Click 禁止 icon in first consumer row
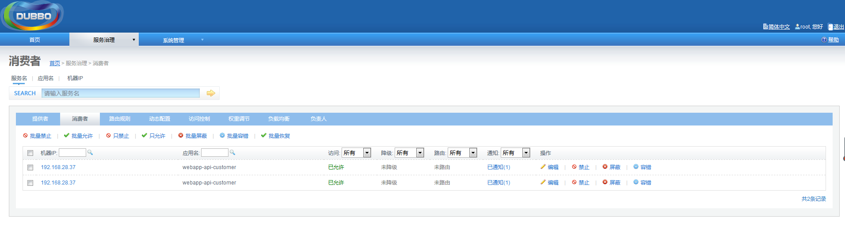 tap(574, 167)
